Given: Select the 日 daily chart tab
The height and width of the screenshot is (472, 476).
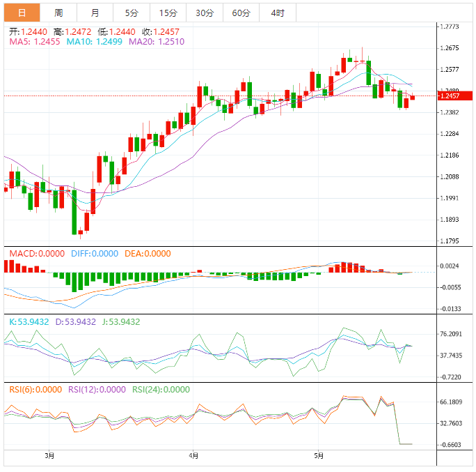Looking at the screenshot, I should click(22, 13).
